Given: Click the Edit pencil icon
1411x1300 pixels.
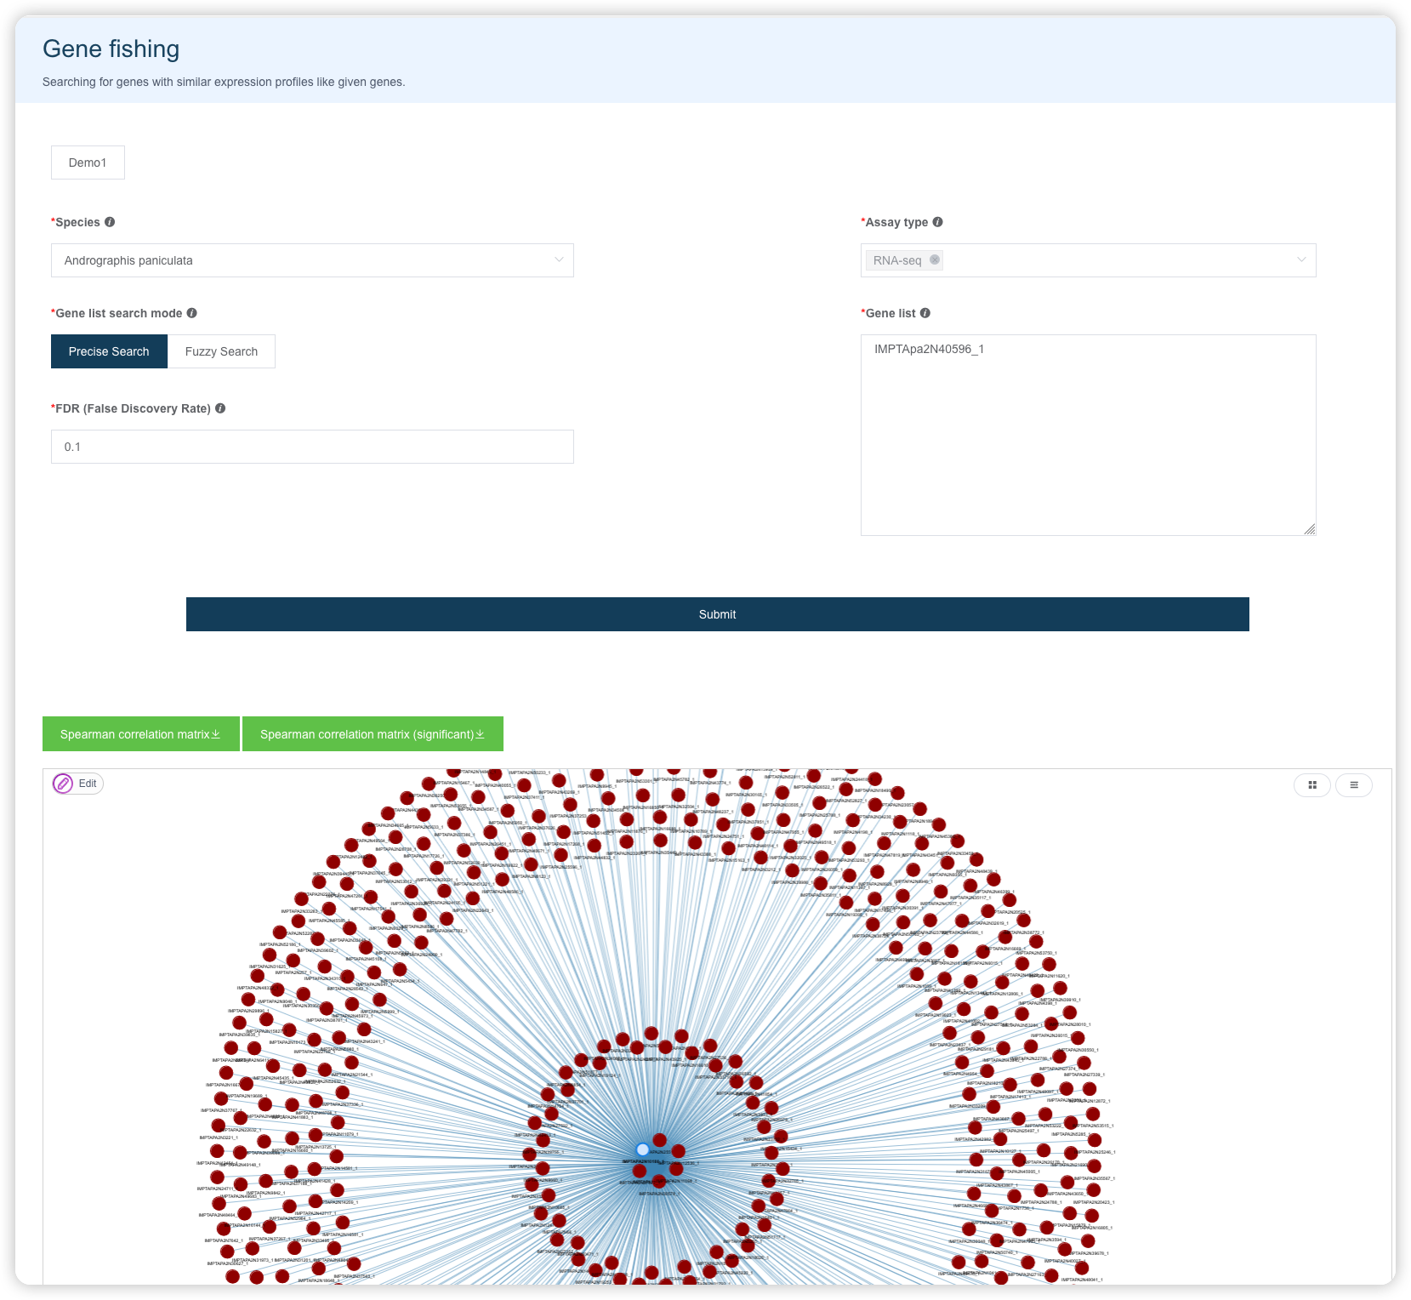Looking at the screenshot, I should tap(63, 784).
